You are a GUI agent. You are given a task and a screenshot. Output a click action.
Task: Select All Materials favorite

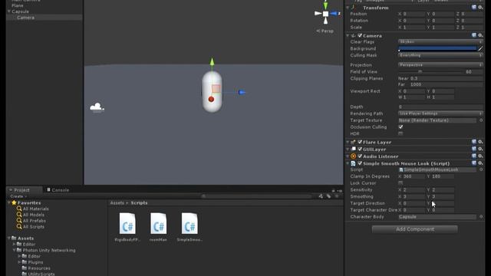[x=36, y=209]
